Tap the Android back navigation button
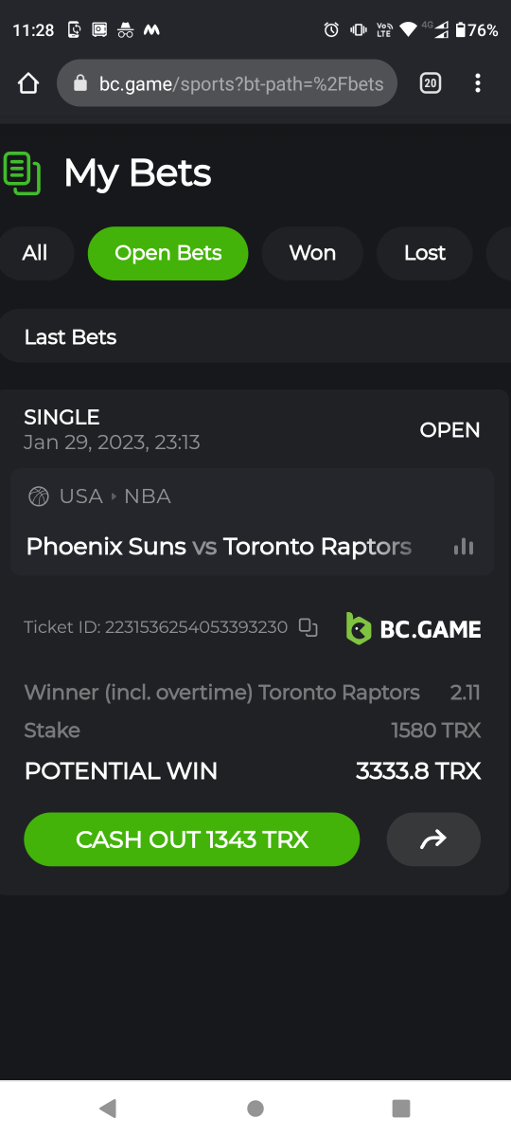 point(108,1109)
